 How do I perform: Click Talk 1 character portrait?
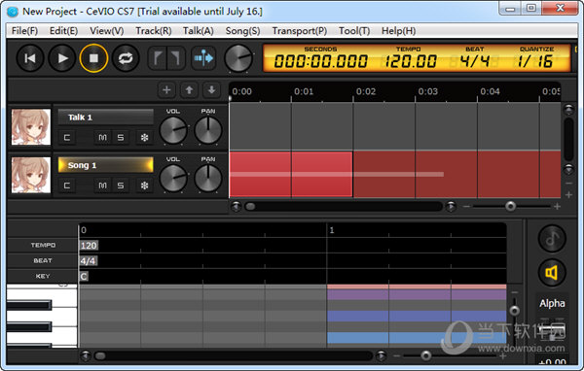pyautogui.click(x=31, y=127)
